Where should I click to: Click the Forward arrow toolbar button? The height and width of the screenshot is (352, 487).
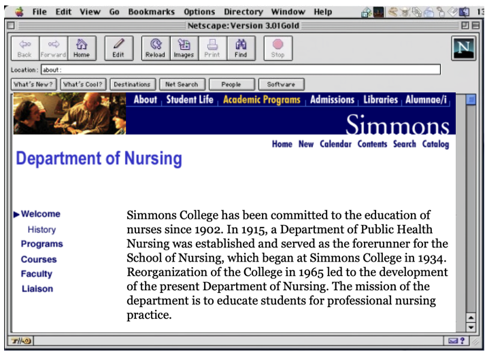tap(54, 48)
